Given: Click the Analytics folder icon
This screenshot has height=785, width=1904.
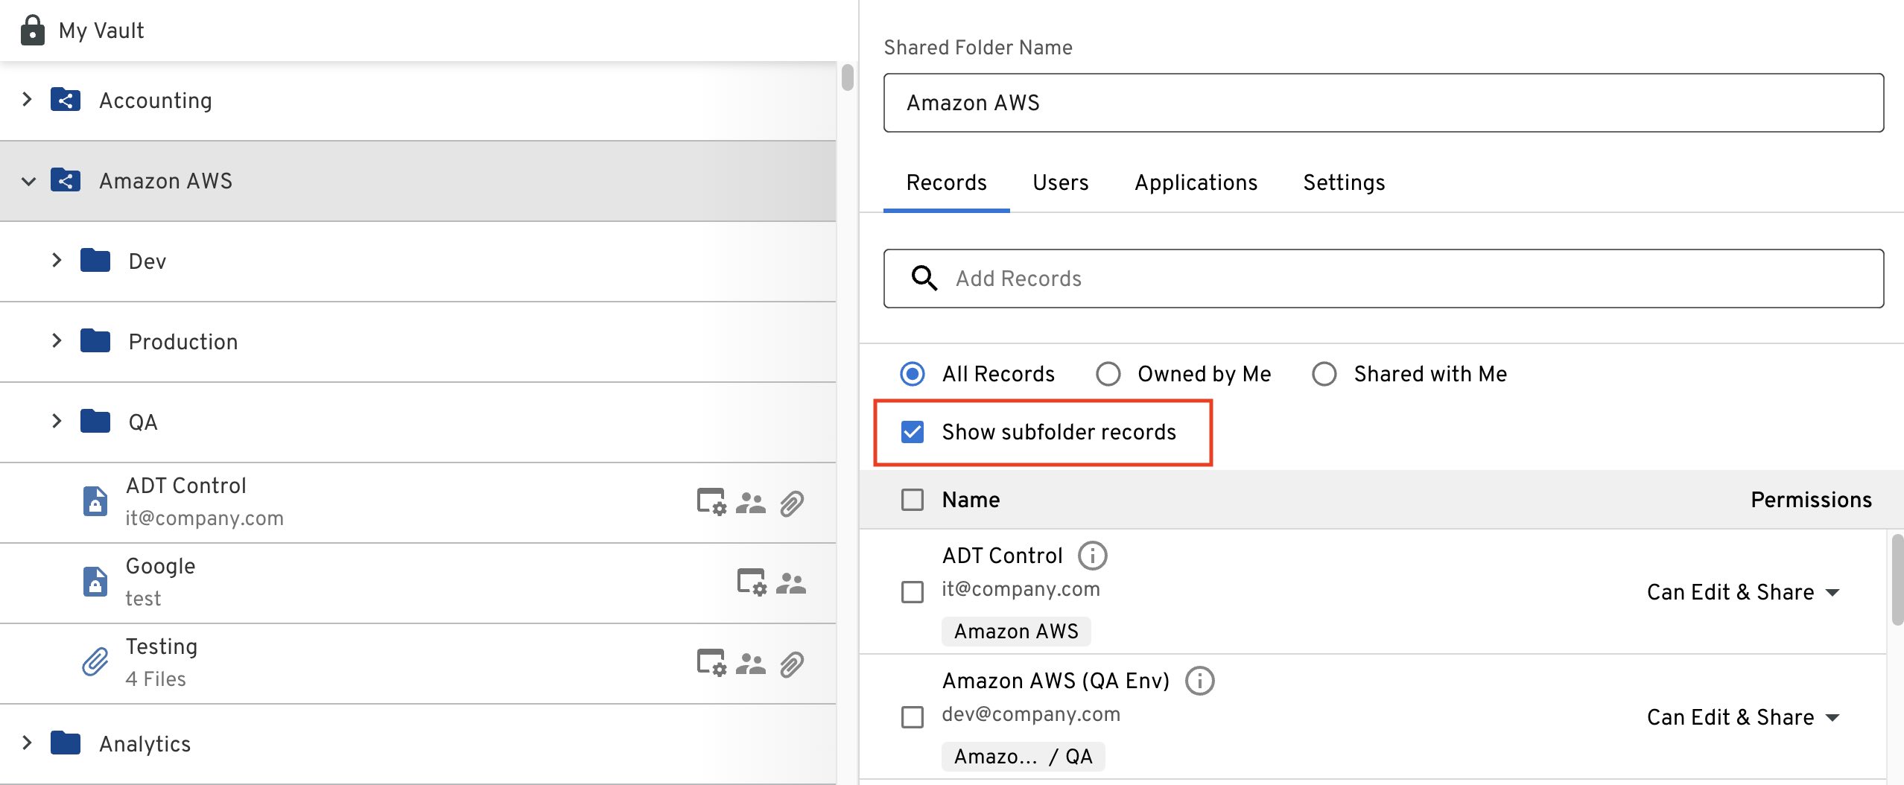Looking at the screenshot, I should coord(66,743).
